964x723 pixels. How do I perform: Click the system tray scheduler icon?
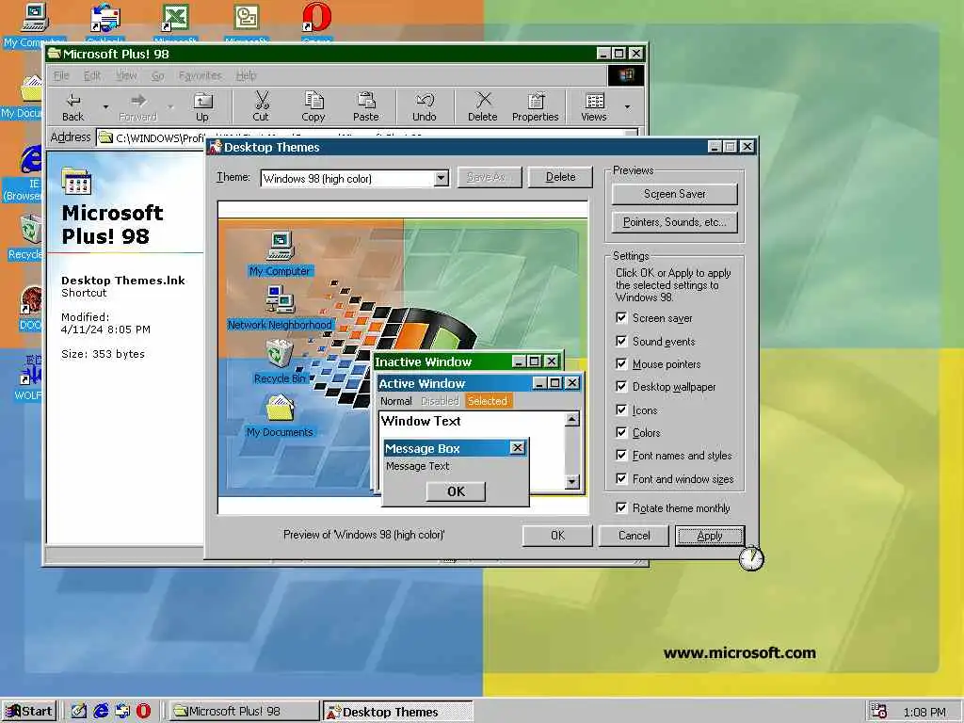tap(879, 712)
